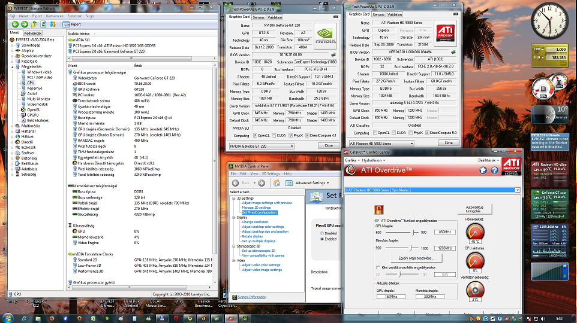Open System Information link in NVIDIA Control Panel
The height and width of the screenshot is (323, 577).
pyautogui.click(x=252, y=297)
